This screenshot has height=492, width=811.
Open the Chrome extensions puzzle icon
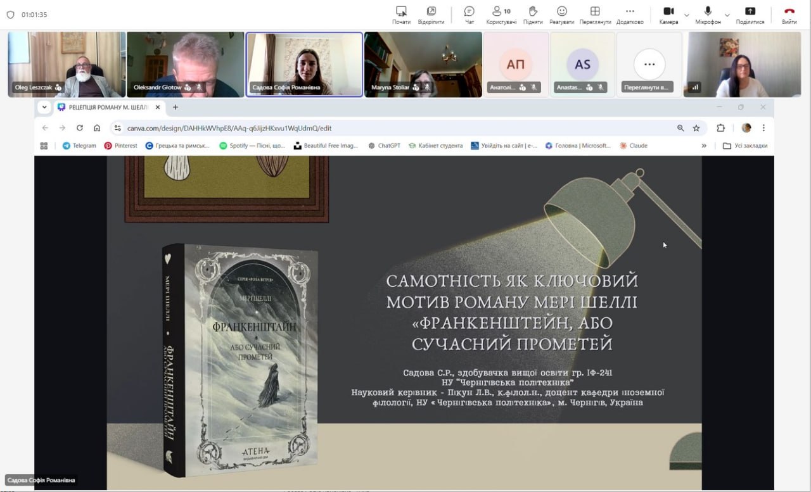(720, 128)
